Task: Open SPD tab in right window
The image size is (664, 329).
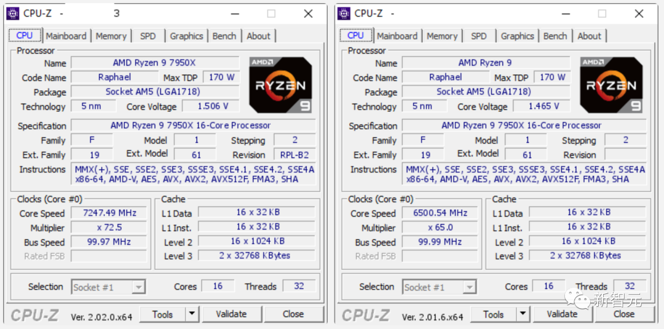Action: pyautogui.click(x=479, y=36)
